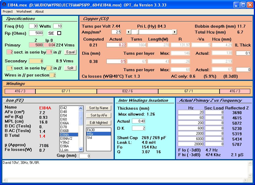
Task: Click the D K input field
Action: click(x=138, y=128)
